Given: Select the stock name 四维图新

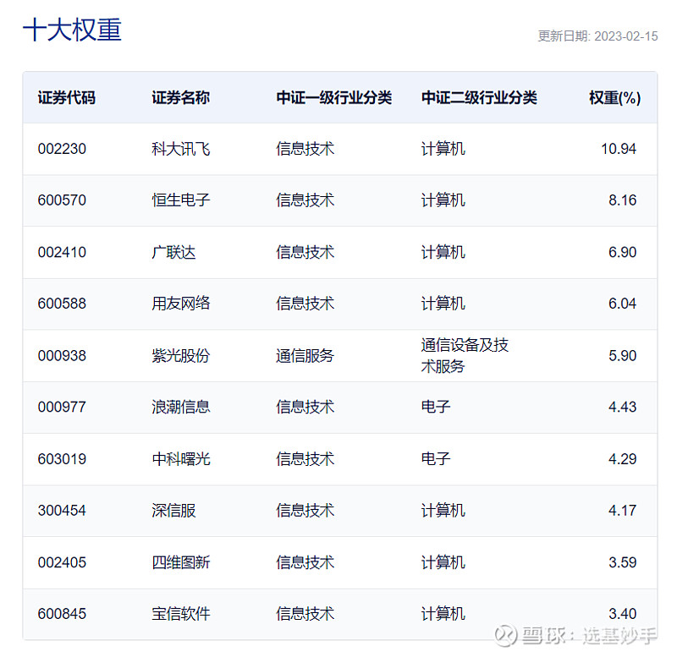Looking at the screenshot, I should pos(180,562).
